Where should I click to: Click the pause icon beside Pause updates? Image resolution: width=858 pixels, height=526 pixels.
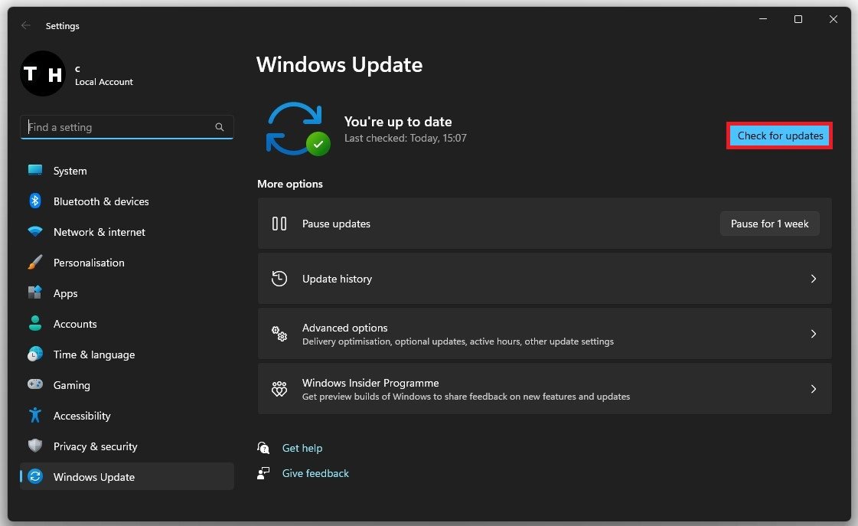coord(279,224)
